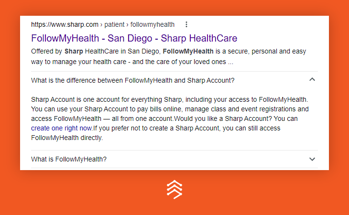Screen dimensions: 349x215
Task: Expand the 'What is FollowMyHealth?' down chevron
Action: point(312,159)
